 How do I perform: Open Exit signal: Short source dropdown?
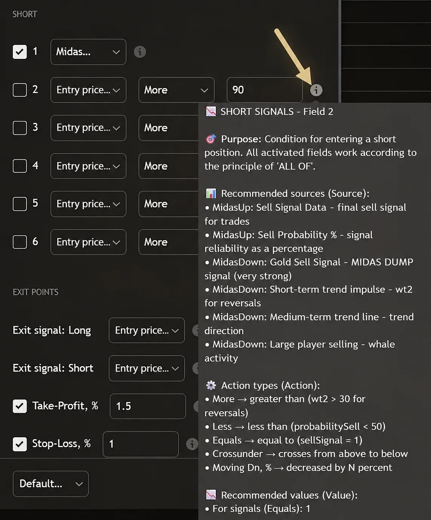(147, 368)
